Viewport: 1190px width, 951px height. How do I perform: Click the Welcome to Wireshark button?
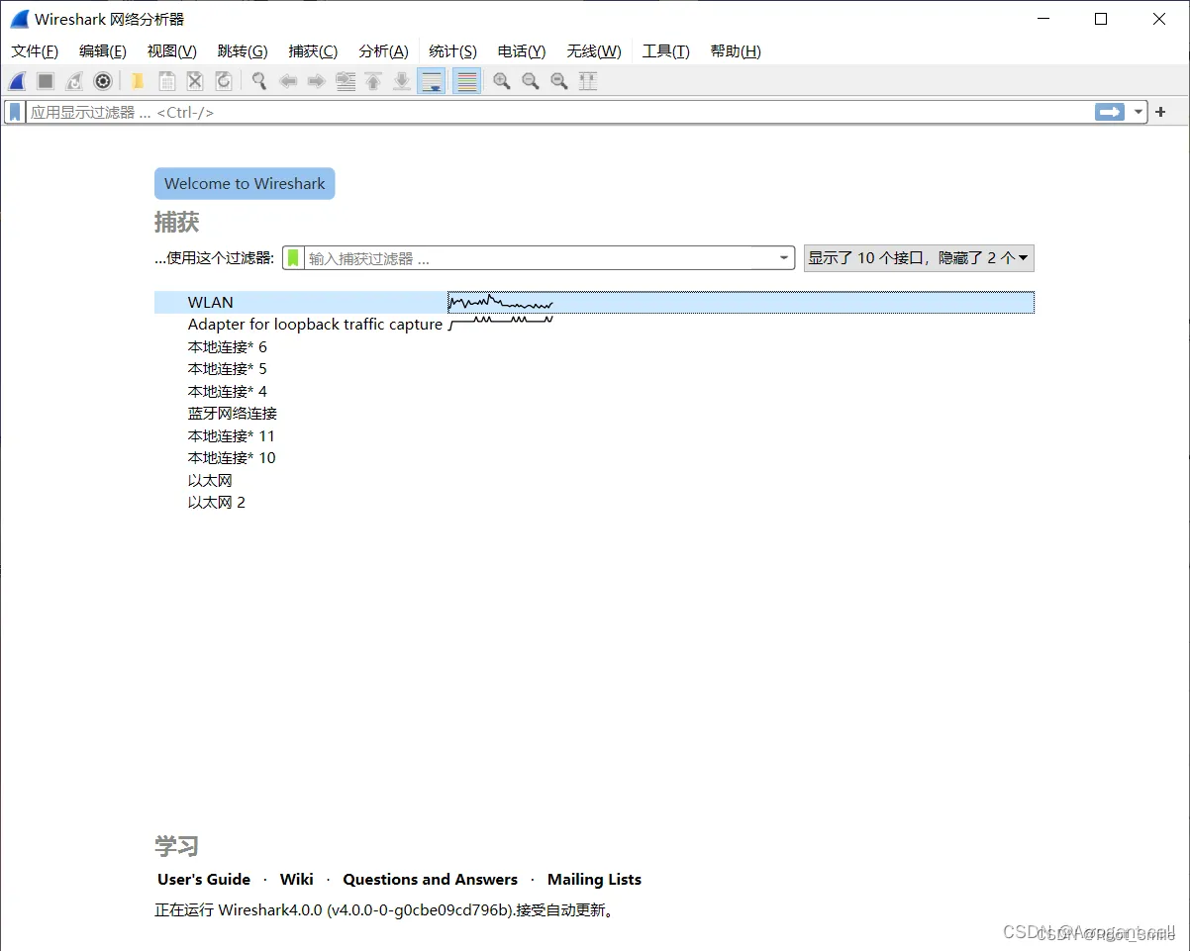point(245,183)
